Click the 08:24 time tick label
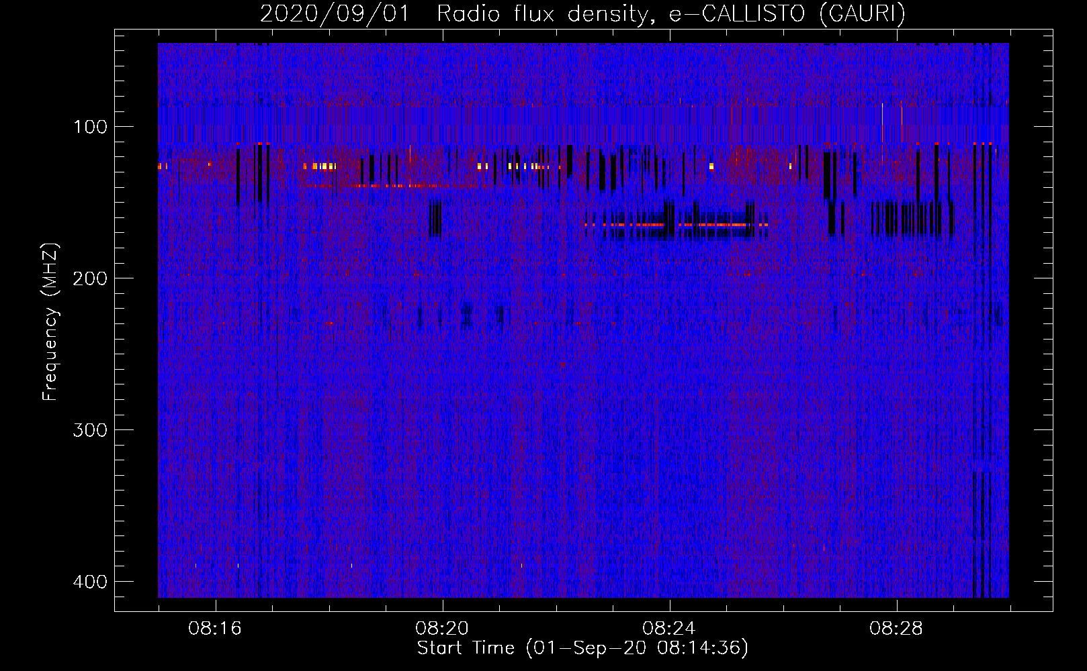 coord(669,629)
